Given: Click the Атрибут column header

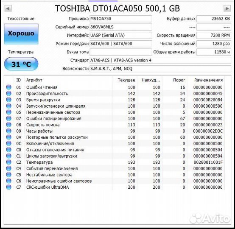Looking at the screenshot, I should [34, 80].
